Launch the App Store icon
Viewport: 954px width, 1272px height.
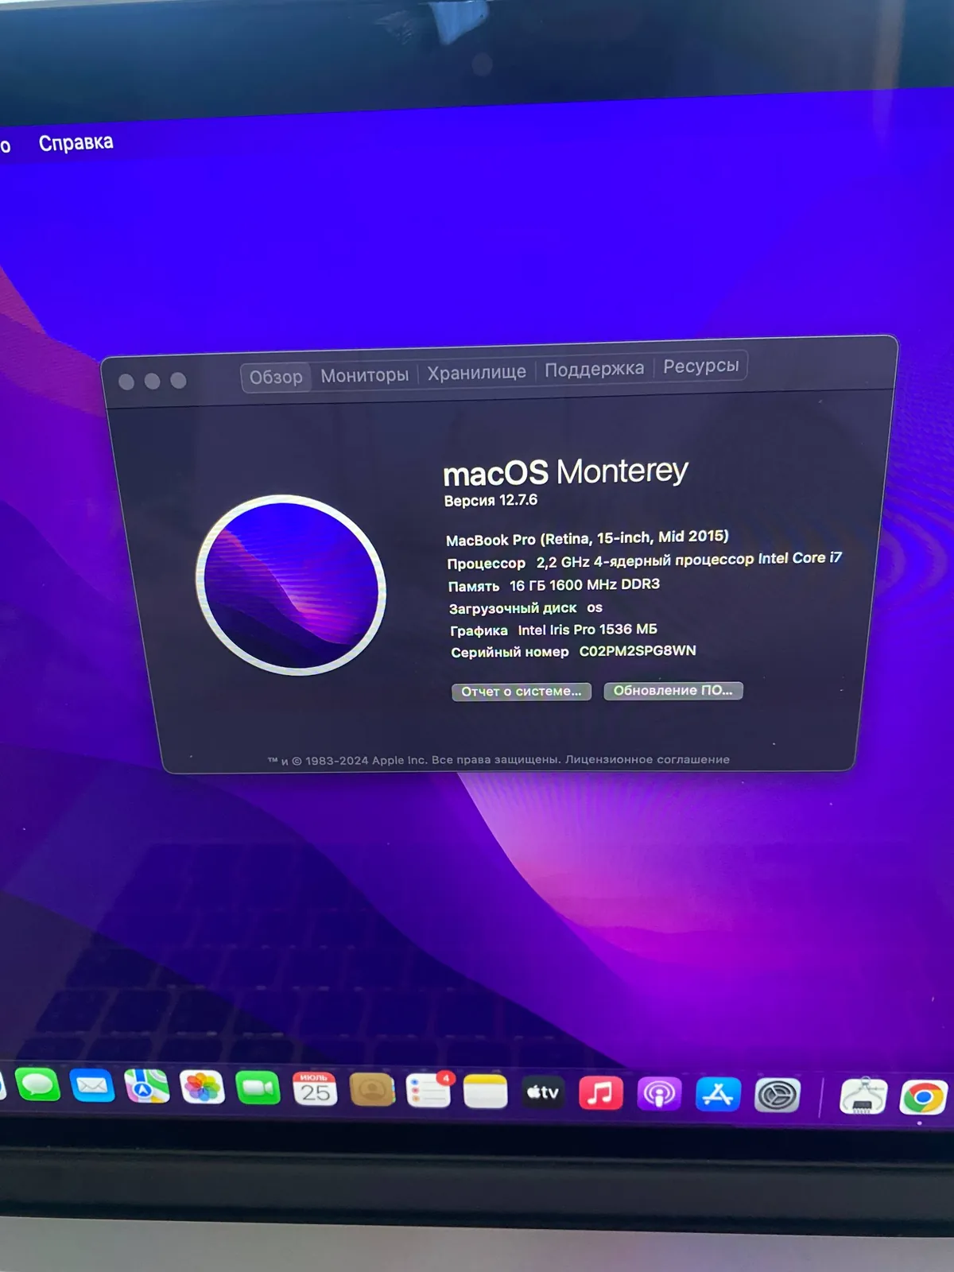click(718, 1095)
